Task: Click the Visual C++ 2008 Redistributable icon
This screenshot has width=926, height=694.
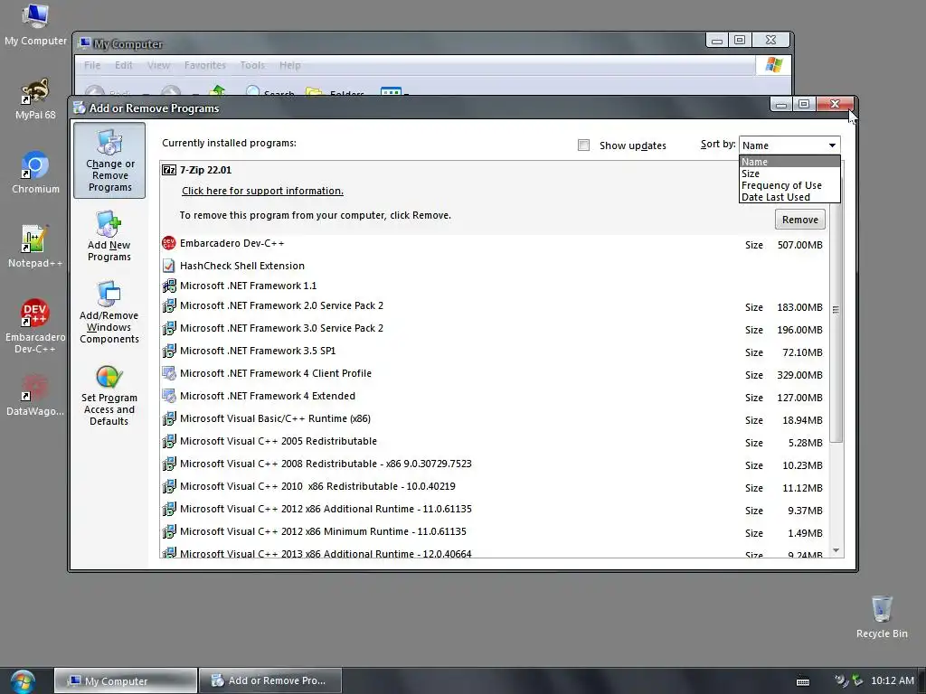Action: click(x=169, y=464)
